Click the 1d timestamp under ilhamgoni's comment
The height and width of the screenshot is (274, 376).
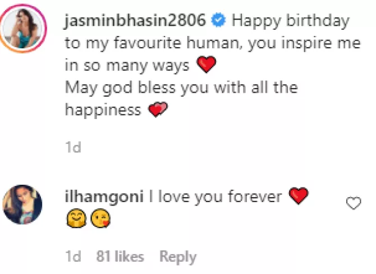(73, 256)
